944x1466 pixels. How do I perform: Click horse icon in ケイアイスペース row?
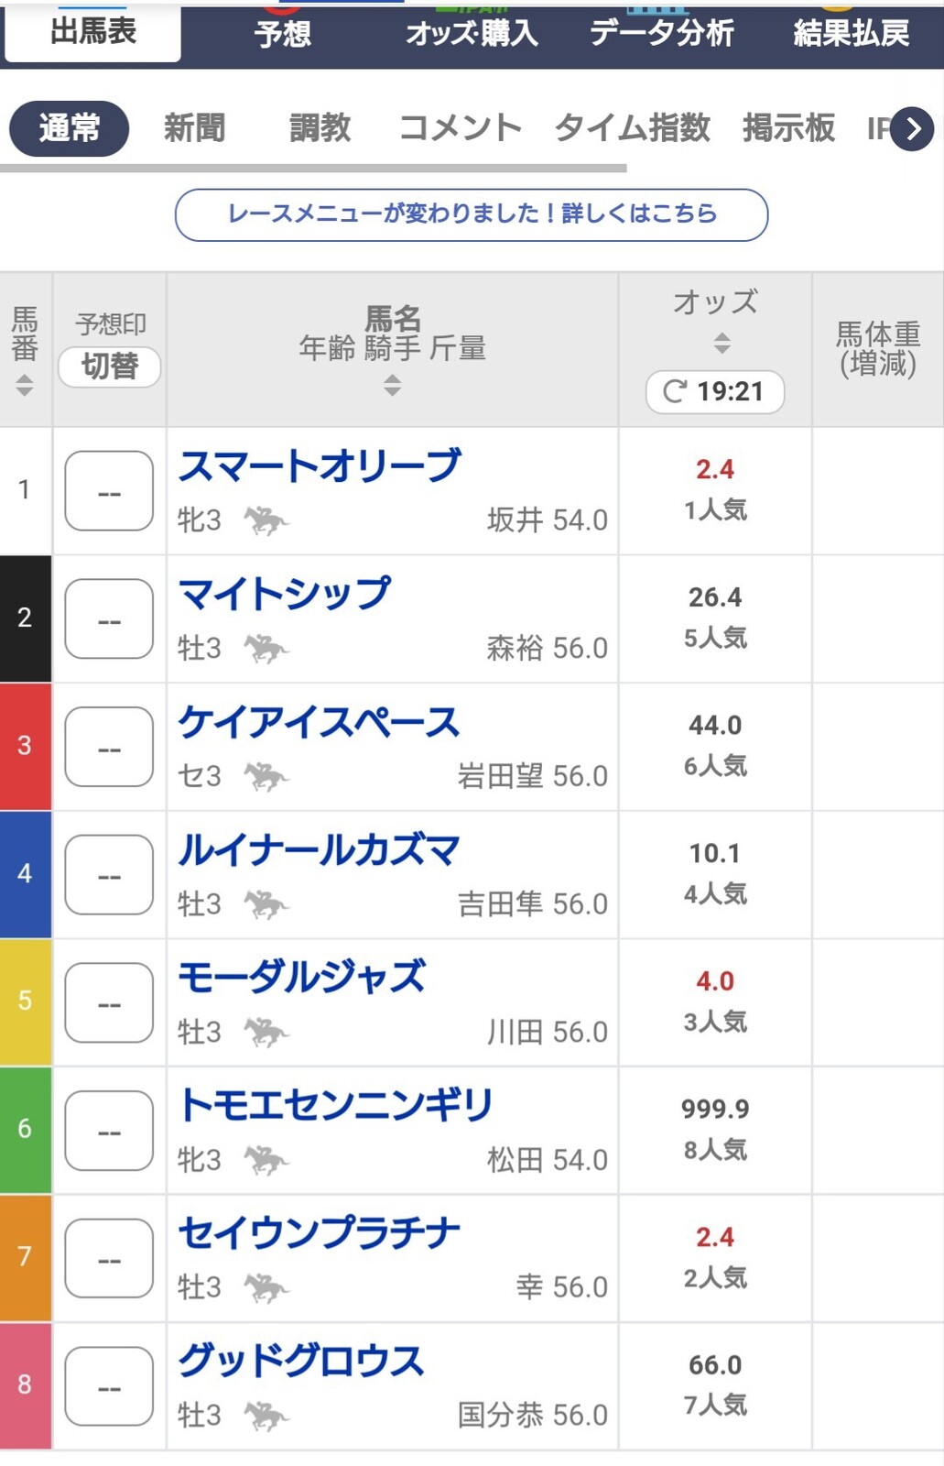tap(266, 777)
